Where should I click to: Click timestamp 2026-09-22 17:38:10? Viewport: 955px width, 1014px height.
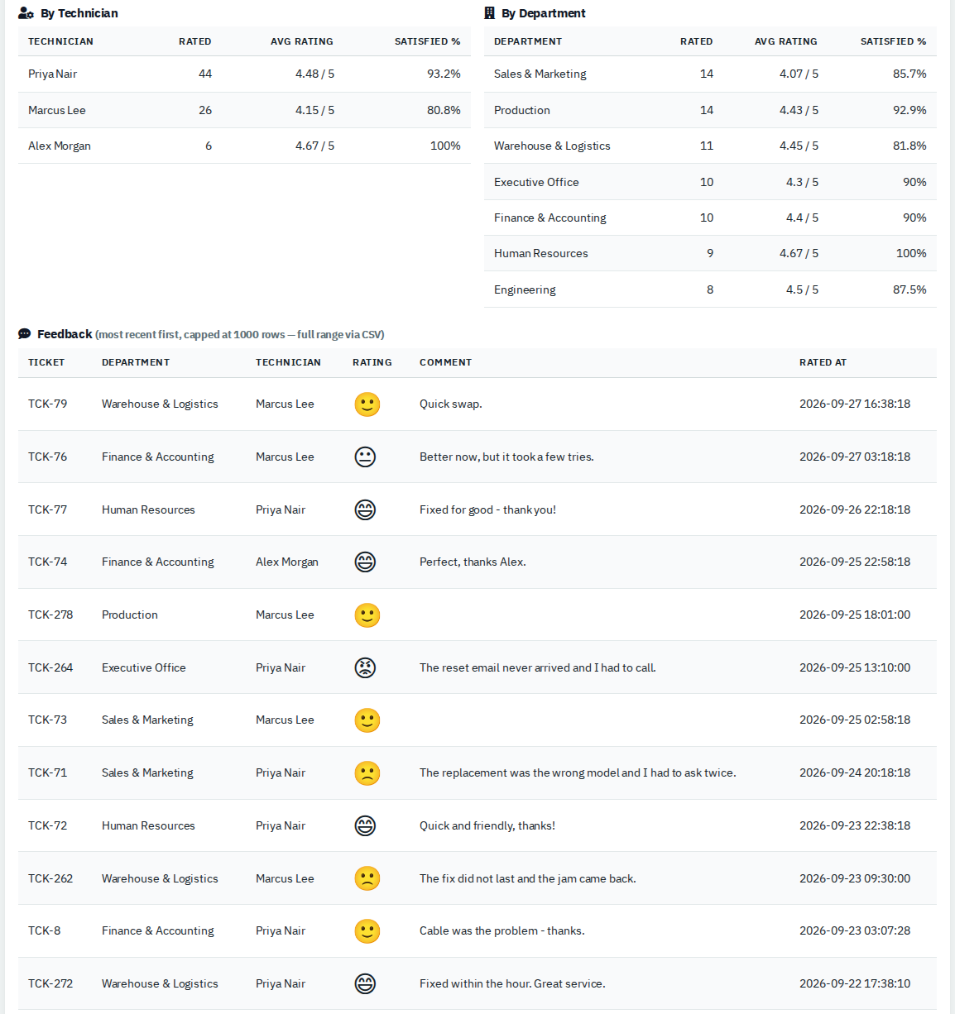click(x=855, y=983)
